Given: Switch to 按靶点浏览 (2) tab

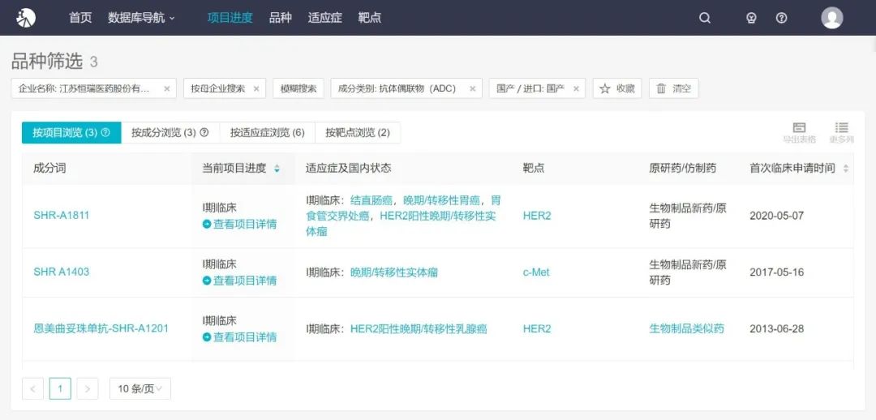Looking at the screenshot, I should (359, 133).
